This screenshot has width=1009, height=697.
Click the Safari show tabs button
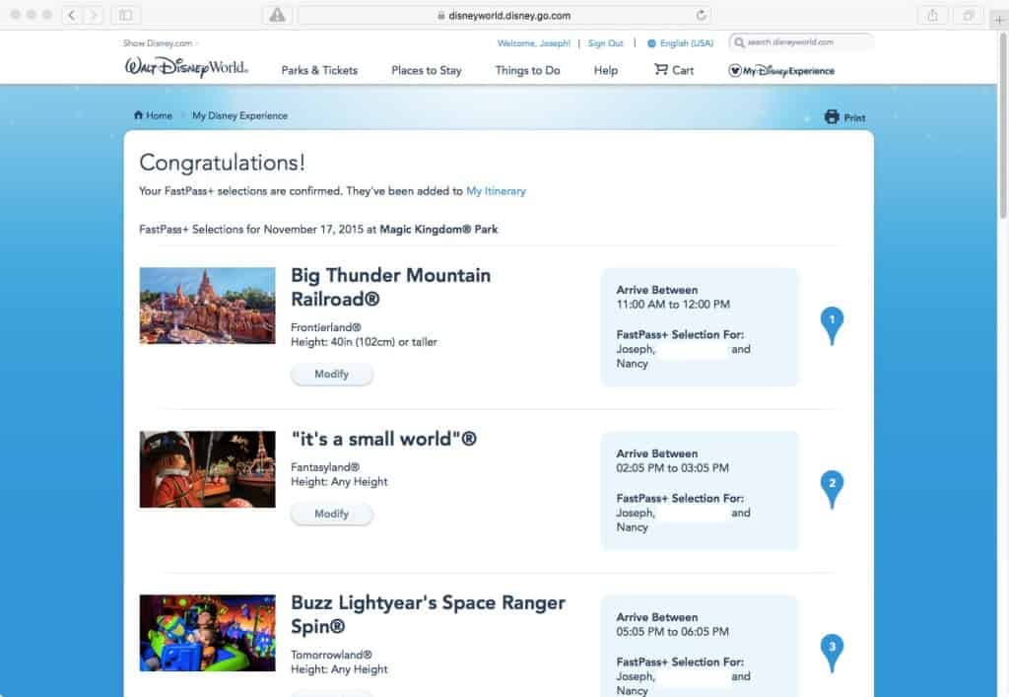969,15
